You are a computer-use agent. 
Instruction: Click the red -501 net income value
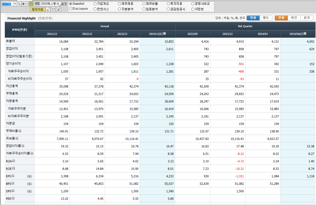[240, 64]
